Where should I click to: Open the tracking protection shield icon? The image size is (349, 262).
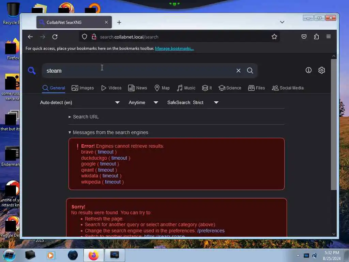(85, 37)
